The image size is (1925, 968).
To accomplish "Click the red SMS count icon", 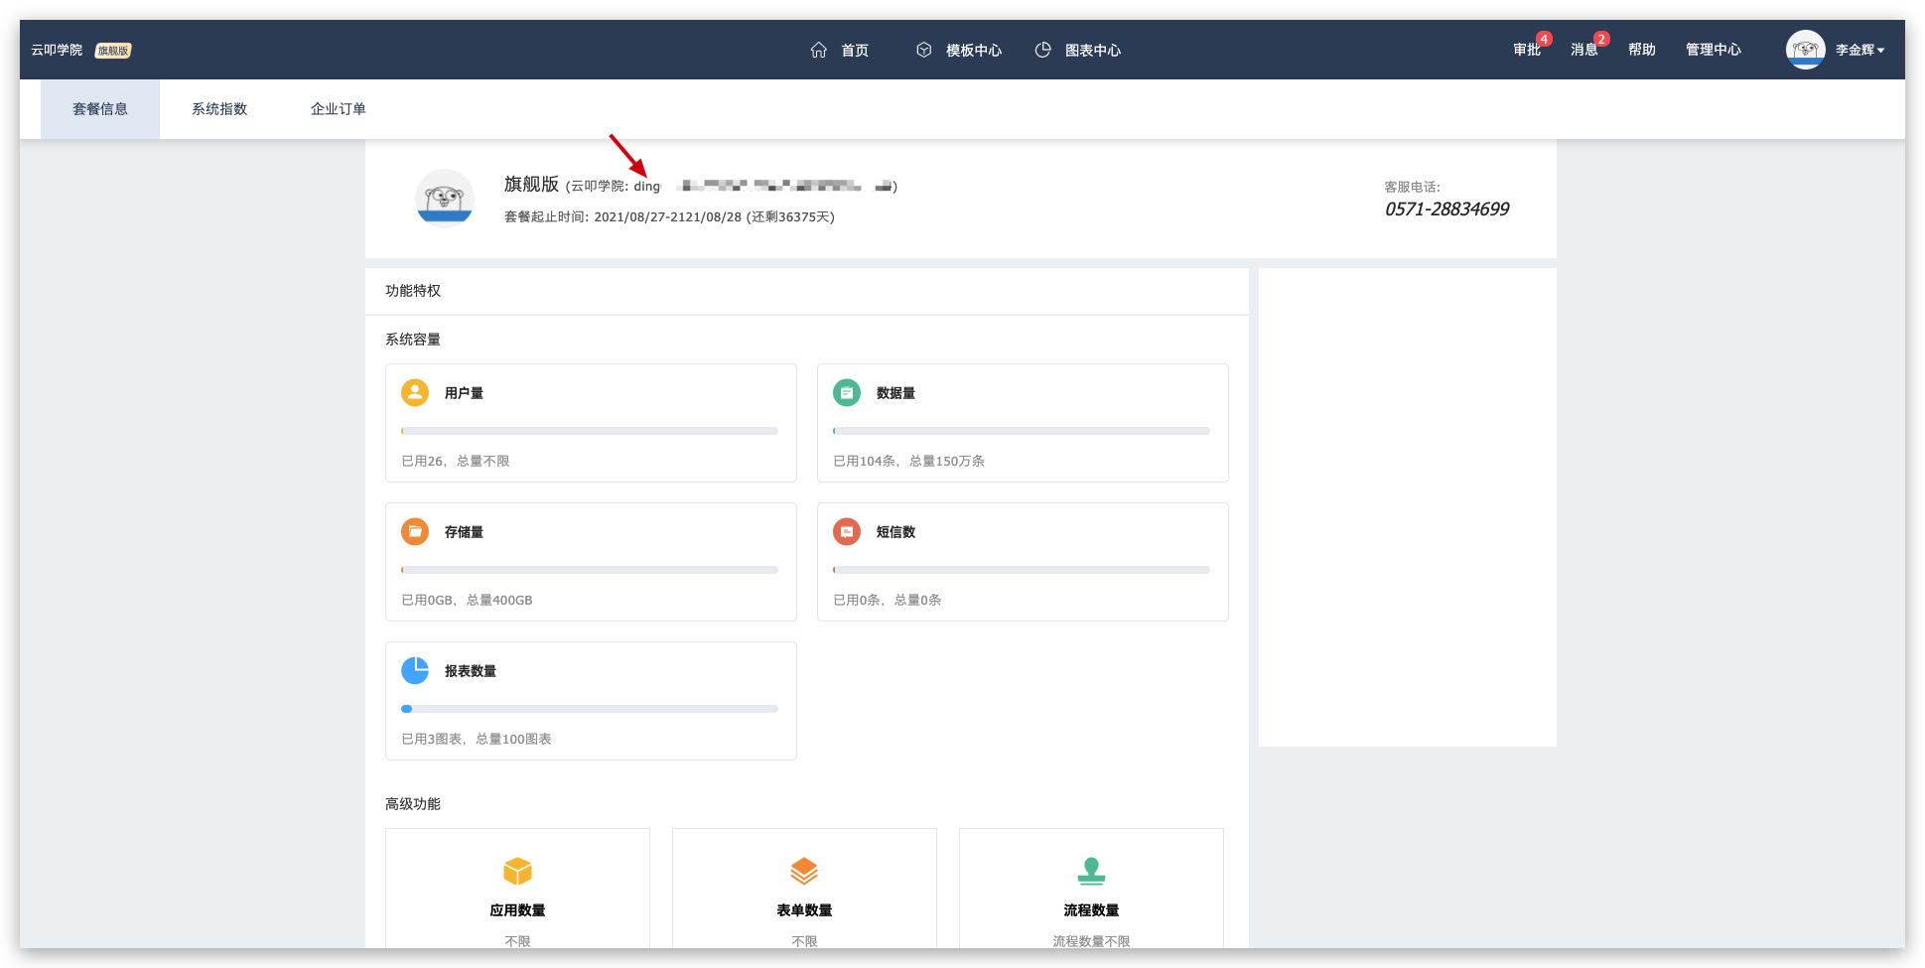I will coord(846,531).
